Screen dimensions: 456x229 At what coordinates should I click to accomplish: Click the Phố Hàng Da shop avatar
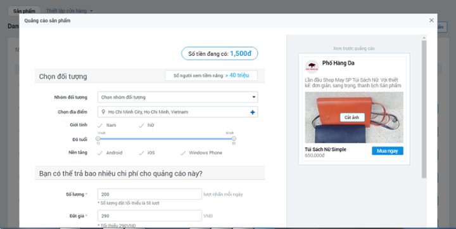pyautogui.click(x=312, y=66)
